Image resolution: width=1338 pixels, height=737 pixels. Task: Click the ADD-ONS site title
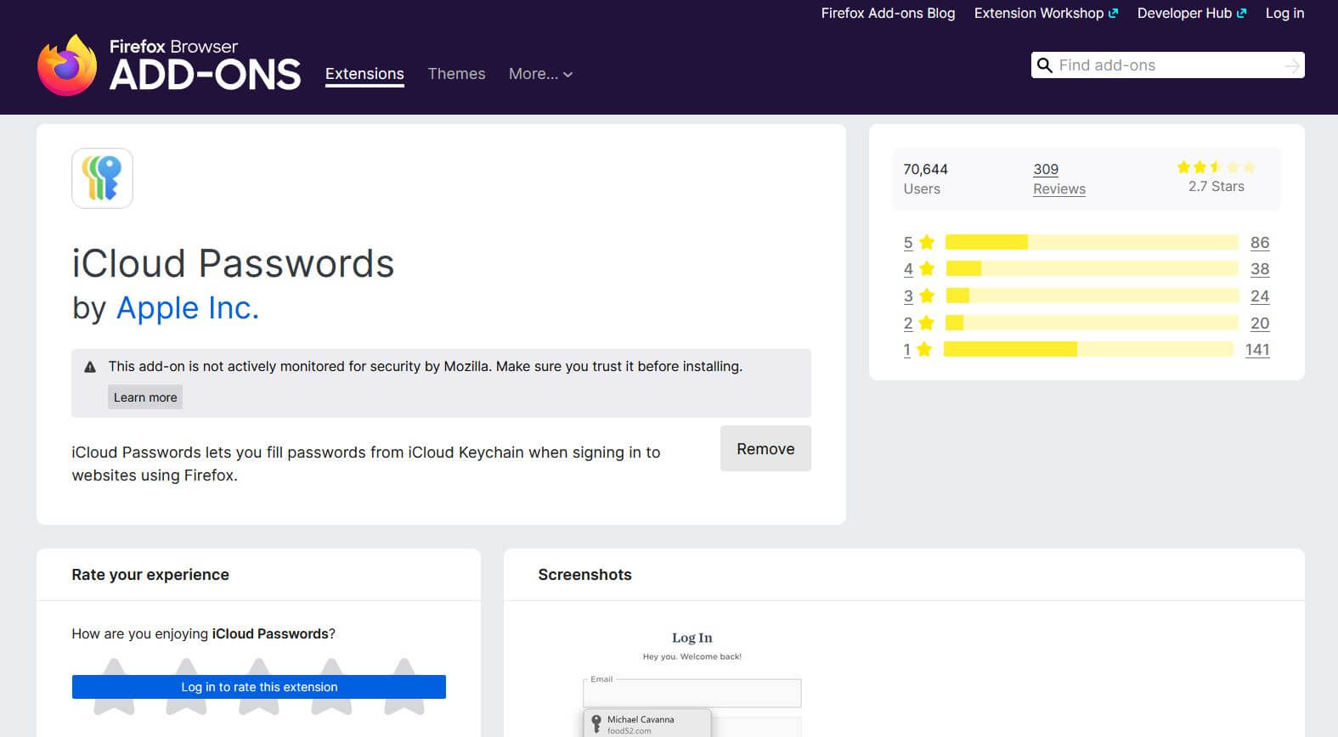pyautogui.click(x=205, y=75)
